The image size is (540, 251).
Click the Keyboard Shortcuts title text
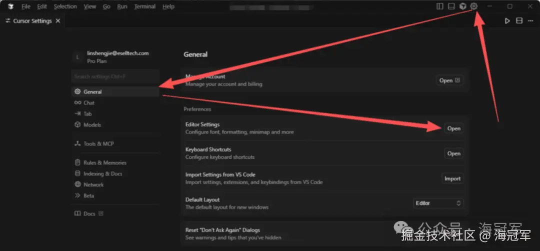(x=208, y=150)
